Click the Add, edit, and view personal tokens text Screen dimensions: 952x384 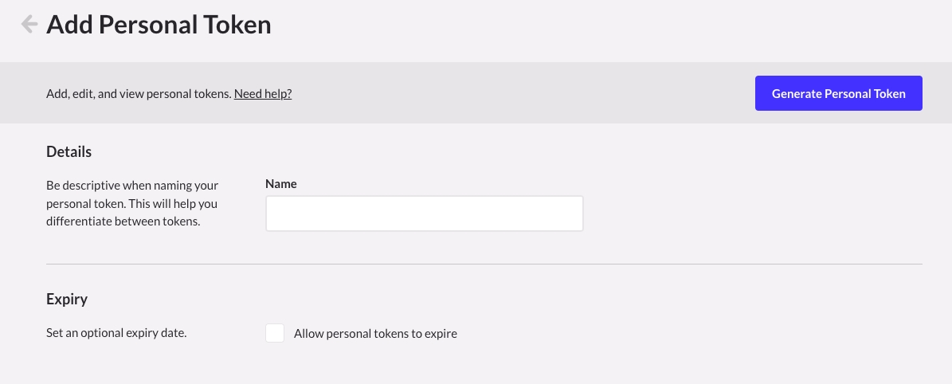pyautogui.click(x=139, y=94)
